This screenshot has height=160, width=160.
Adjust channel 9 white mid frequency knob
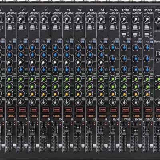click(x=44, y=62)
